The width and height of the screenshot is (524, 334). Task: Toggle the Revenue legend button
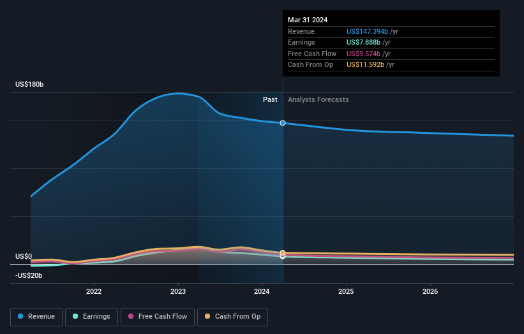[36, 317]
